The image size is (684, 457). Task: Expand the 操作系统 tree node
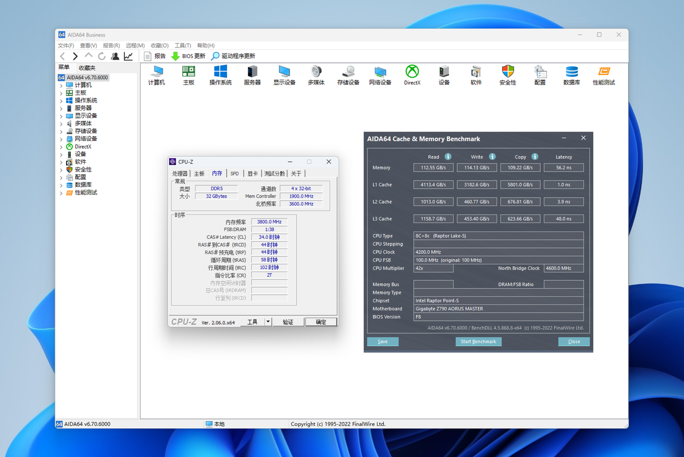click(x=61, y=101)
